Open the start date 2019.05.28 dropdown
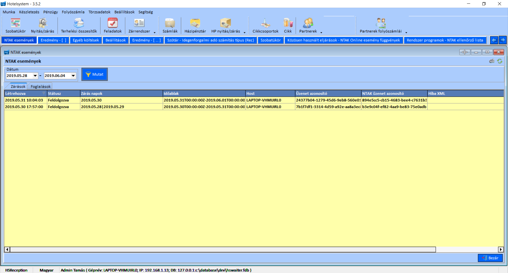The image size is (508, 273). pos(35,76)
